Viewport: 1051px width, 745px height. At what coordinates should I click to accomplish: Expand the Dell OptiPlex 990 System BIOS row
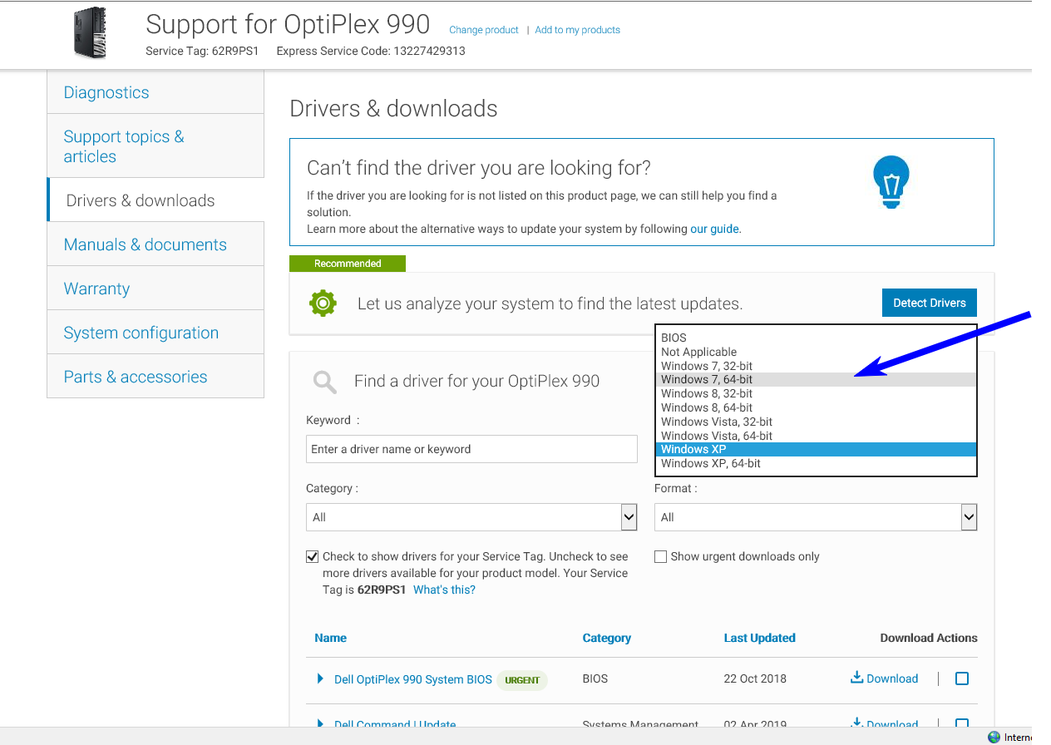click(320, 679)
